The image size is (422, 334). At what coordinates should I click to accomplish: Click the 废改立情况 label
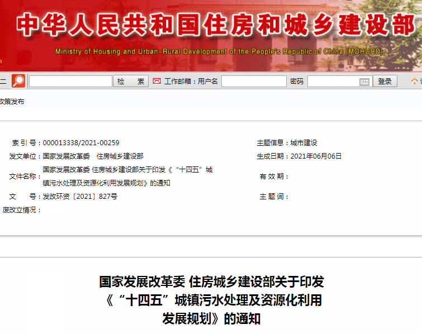22,210
